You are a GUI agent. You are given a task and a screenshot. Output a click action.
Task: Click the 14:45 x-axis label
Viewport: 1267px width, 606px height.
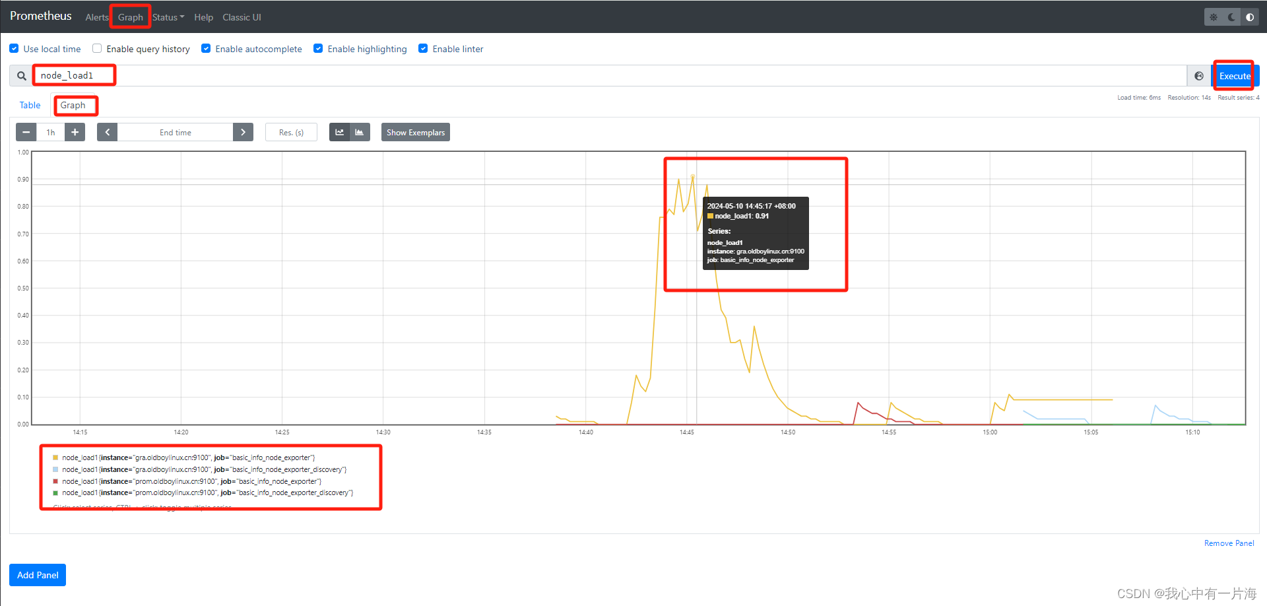(687, 432)
